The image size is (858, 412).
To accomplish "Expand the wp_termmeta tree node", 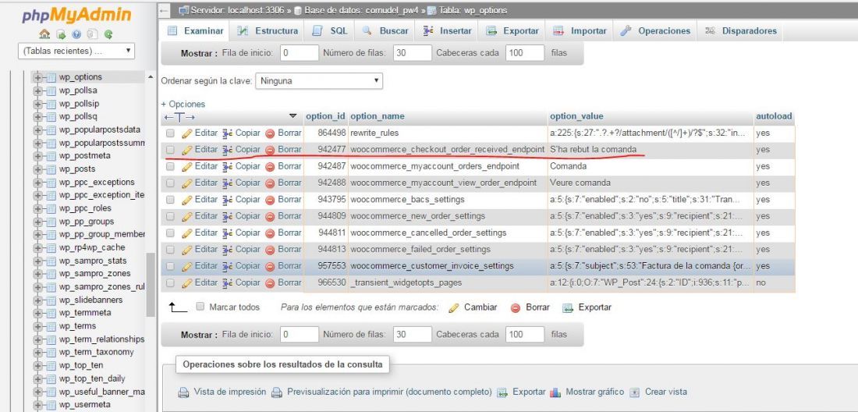I will [x=37, y=313].
